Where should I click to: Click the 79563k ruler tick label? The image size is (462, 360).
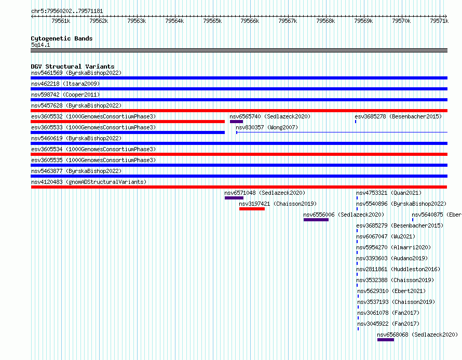tap(137, 21)
